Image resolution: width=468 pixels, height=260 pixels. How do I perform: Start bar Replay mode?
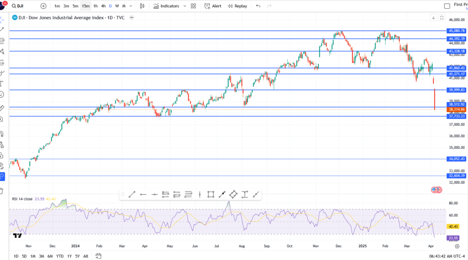237,6
